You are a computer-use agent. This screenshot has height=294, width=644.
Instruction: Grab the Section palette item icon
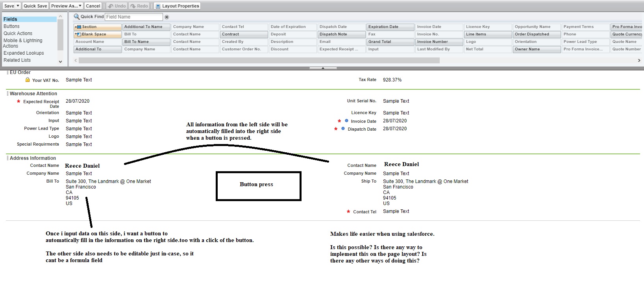point(78,27)
